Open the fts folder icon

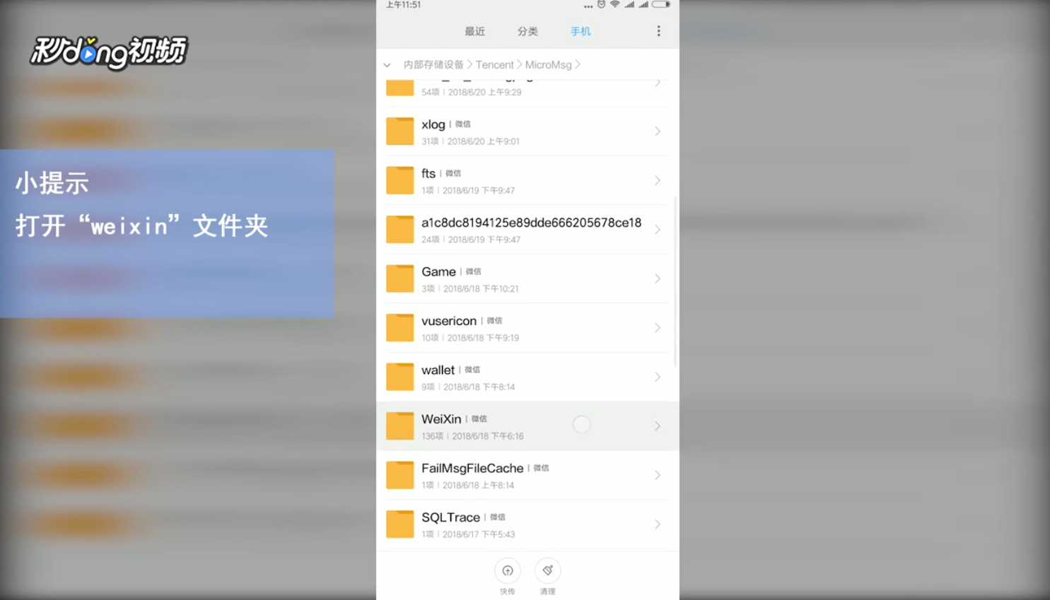(399, 180)
